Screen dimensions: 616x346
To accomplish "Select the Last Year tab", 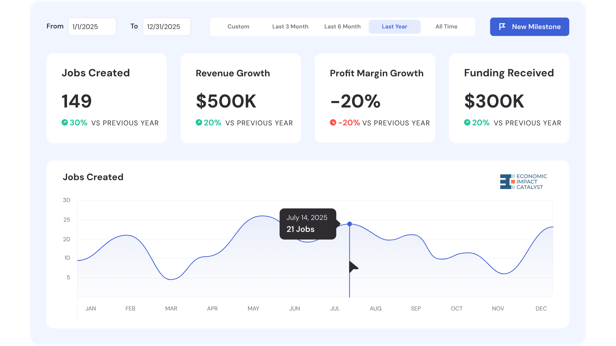I will pyautogui.click(x=395, y=27).
